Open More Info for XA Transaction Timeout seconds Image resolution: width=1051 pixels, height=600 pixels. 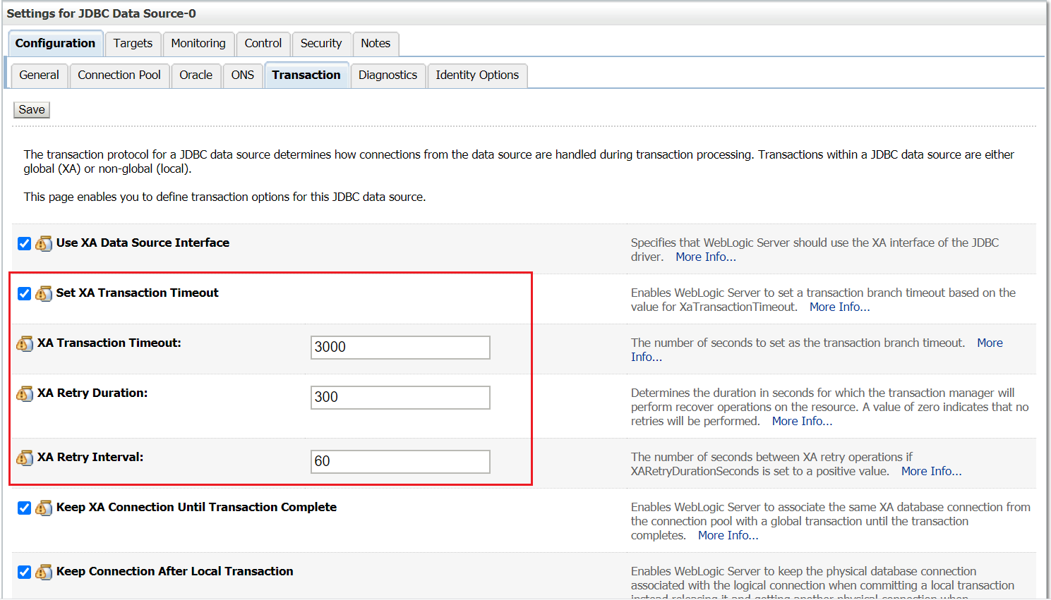[990, 343]
